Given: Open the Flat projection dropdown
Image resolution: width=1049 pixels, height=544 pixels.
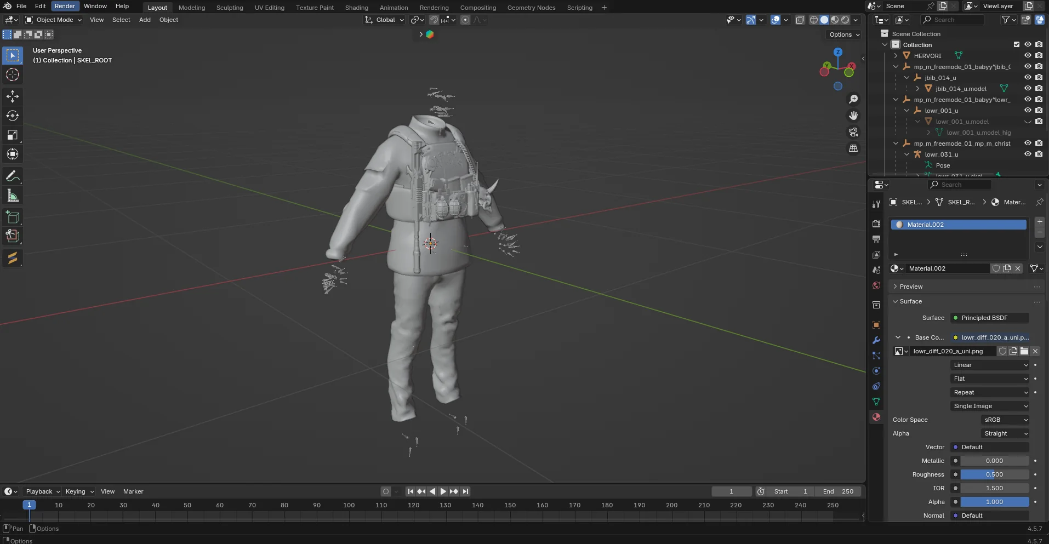Looking at the screenshot, I should tap(990, 379).
